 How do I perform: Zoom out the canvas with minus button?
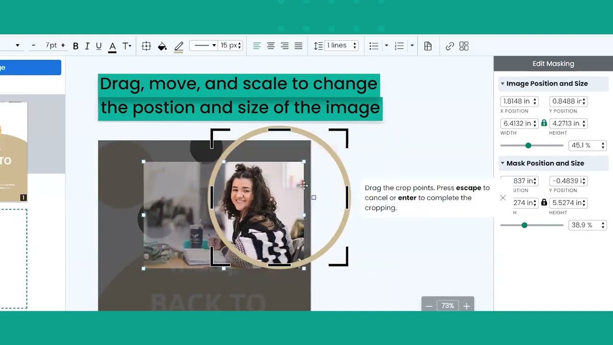tap(429, 306)
